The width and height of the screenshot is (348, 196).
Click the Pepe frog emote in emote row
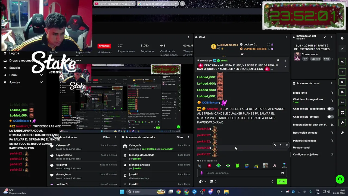247,166
